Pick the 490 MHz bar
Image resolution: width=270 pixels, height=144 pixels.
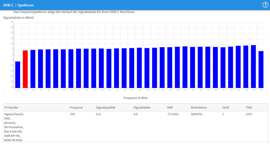click(170, 68)
